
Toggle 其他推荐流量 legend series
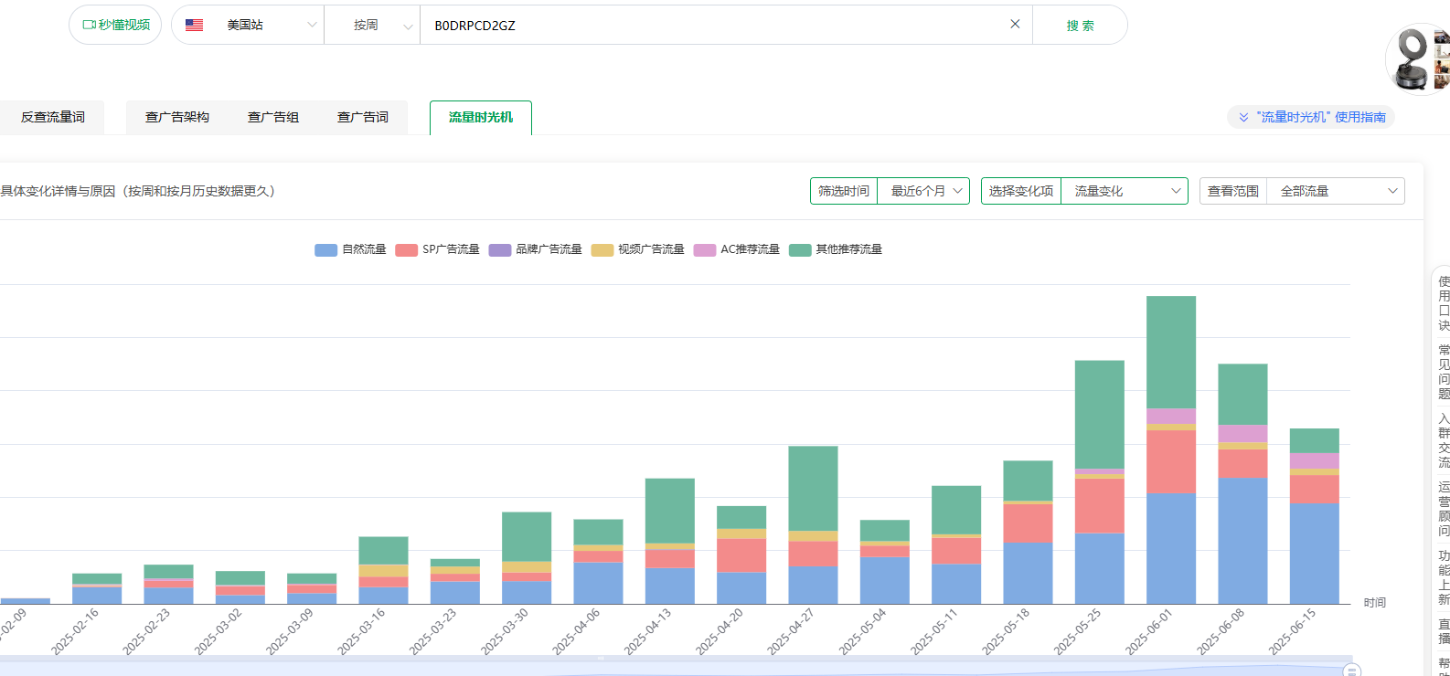[837, 249]
